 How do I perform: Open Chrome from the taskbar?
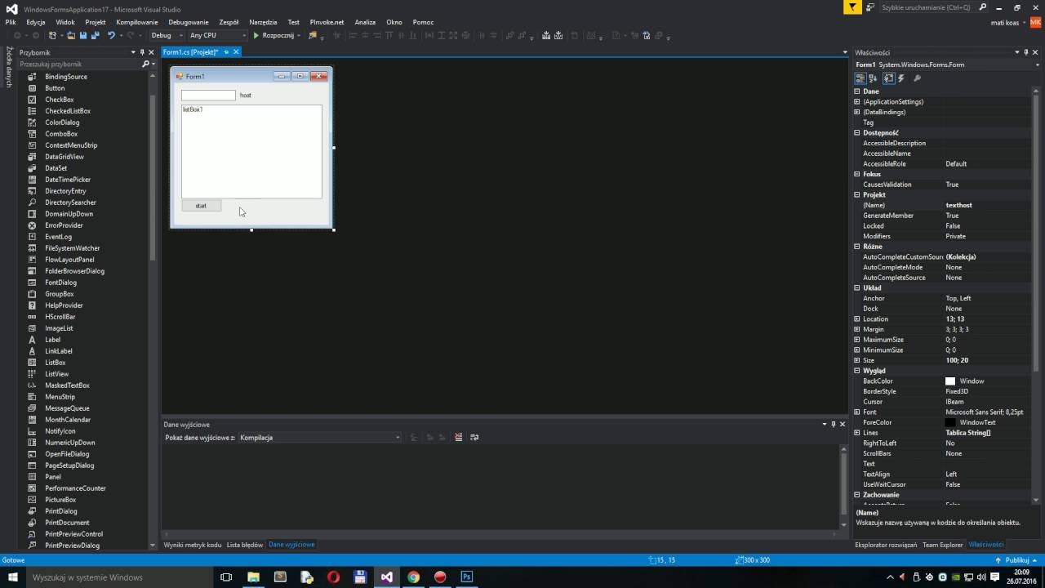click(x=413, y=577)
